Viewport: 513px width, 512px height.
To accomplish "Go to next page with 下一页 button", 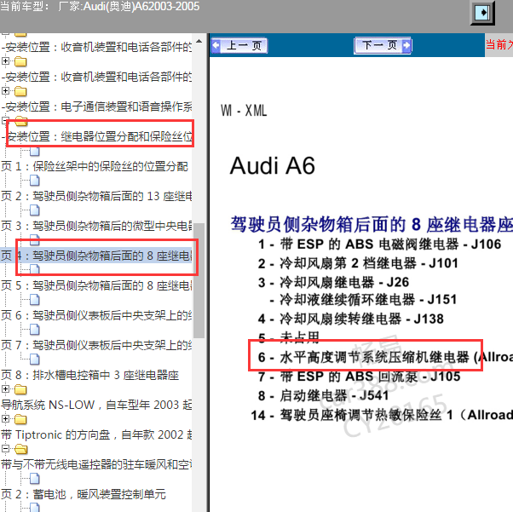I will (383, 45).
